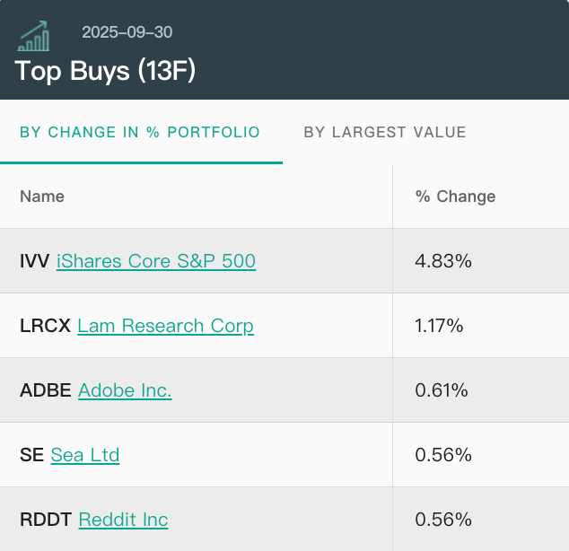Click the 1.17% change for Lam Research
569x551 pixels.
click(x=440, y=326)
